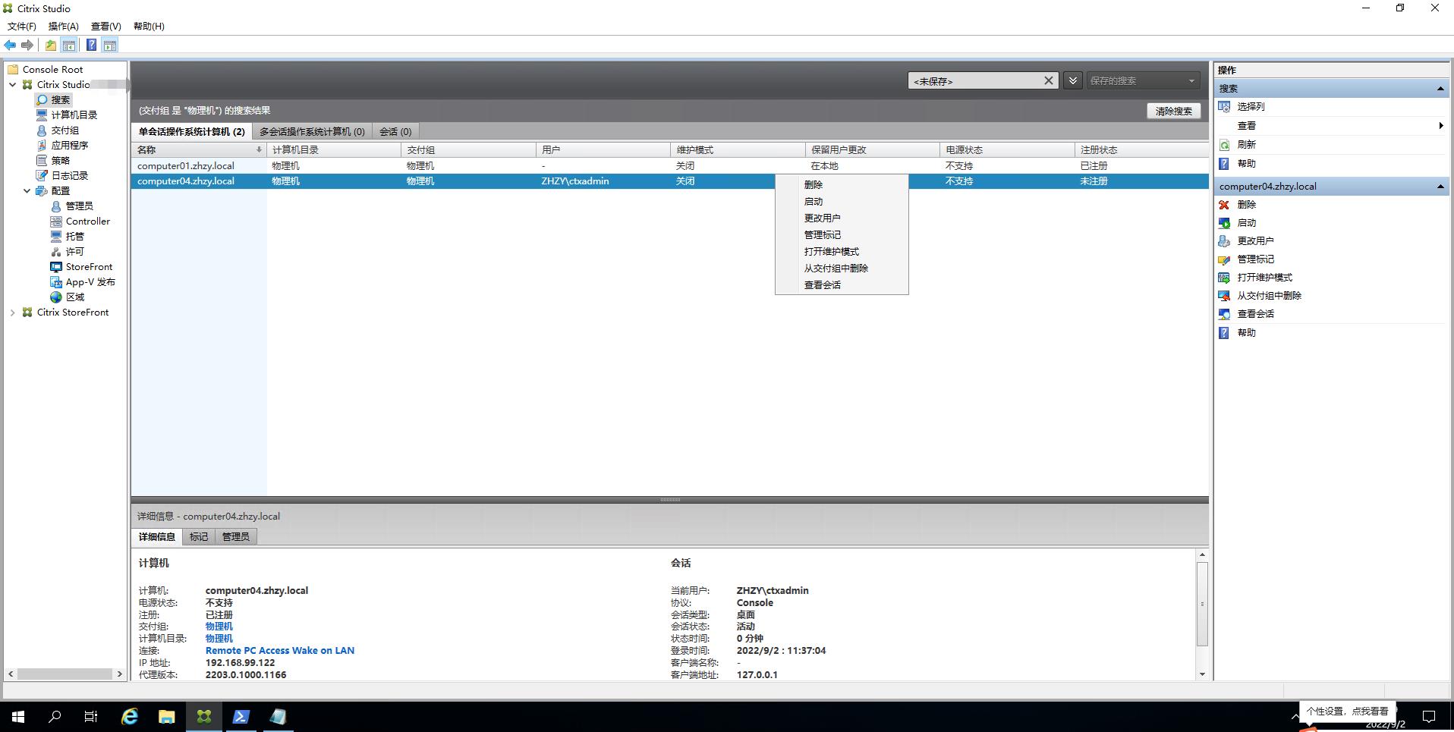
Task: Select 许可 under 配置
Action: pyautogui.click(x=75, y=251)
